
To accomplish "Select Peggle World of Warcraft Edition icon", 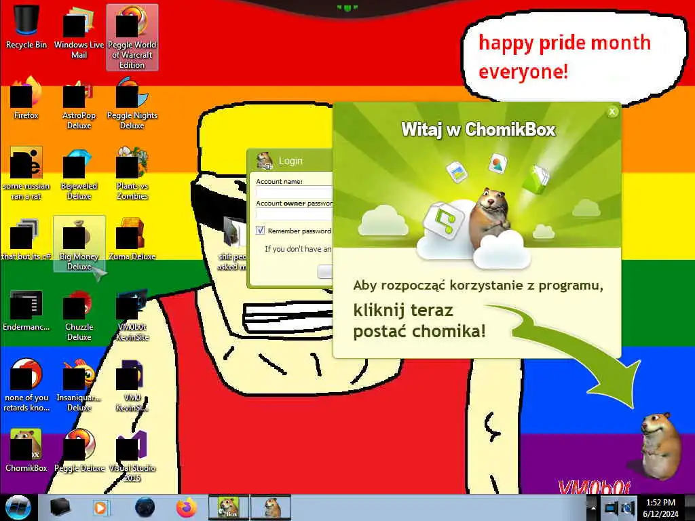I will (x=132, y=37).
